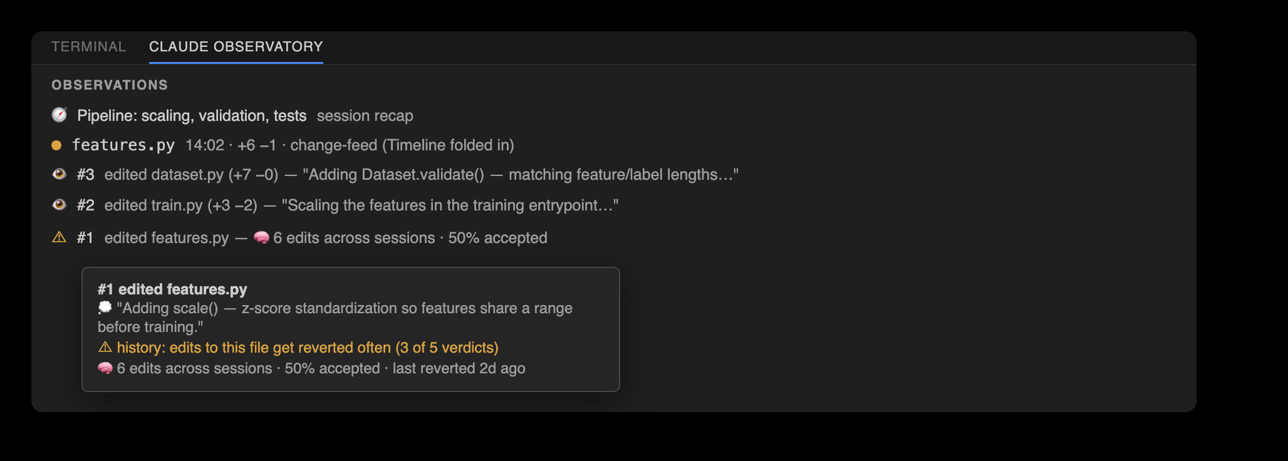
Task: Click the warning triangle for observation #1
Action: coord(59,237)
